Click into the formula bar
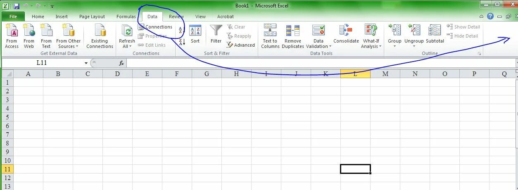 point(321,63)
